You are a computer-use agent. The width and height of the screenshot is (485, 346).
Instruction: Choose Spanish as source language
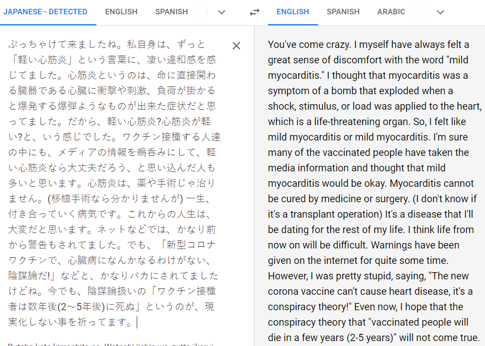pos(171,12)
